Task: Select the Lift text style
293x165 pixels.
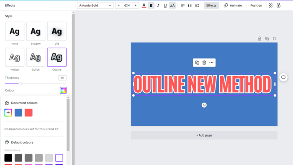Action: coord(57,31)
